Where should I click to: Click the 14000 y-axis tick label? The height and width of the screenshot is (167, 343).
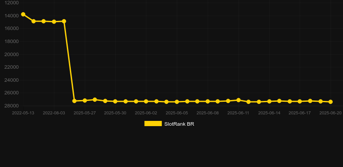click(x=12, y=16)
